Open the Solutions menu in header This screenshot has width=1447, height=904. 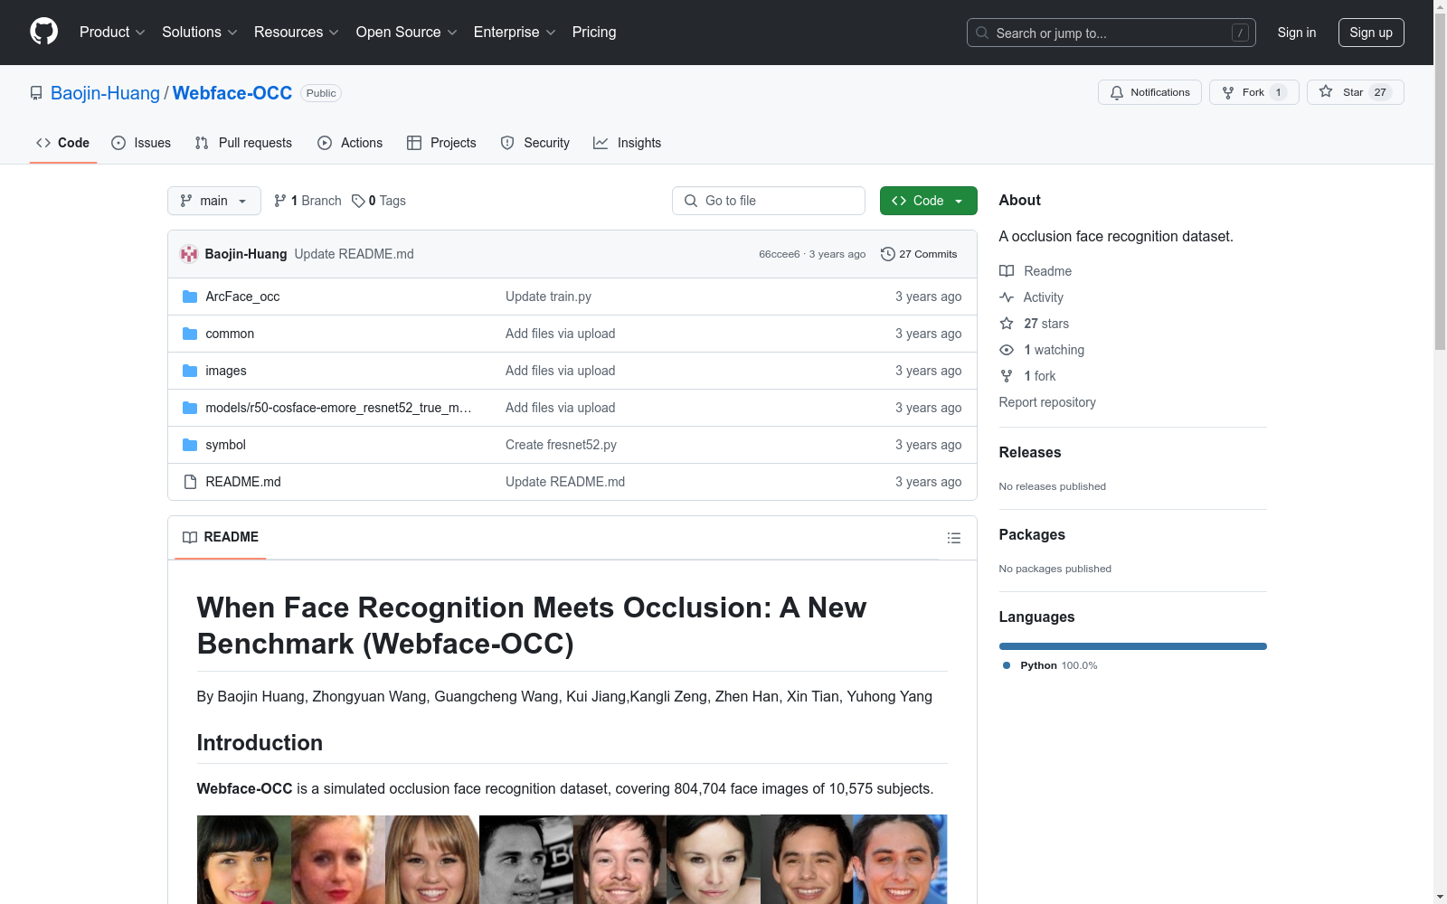[x=199, y=33]
